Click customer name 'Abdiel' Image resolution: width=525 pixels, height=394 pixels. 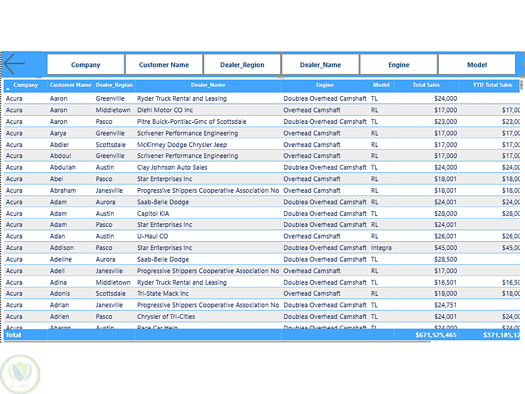pos(59,145)
